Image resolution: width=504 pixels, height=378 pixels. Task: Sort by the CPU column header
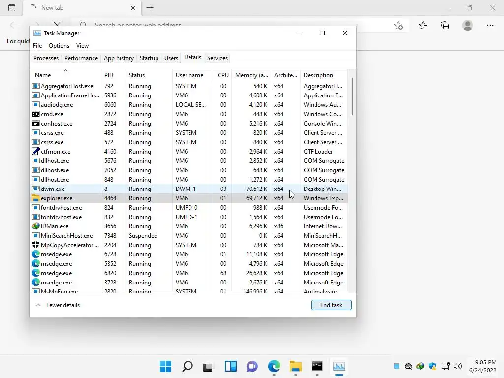pyautogui.click(x=222, y=75)
